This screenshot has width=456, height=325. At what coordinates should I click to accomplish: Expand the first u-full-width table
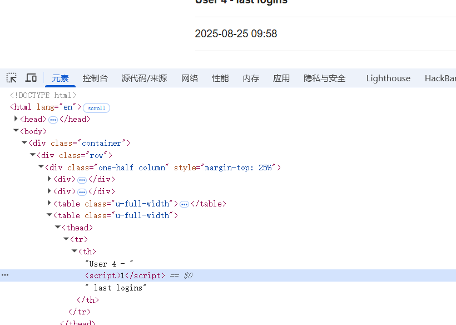click(49, 203)
